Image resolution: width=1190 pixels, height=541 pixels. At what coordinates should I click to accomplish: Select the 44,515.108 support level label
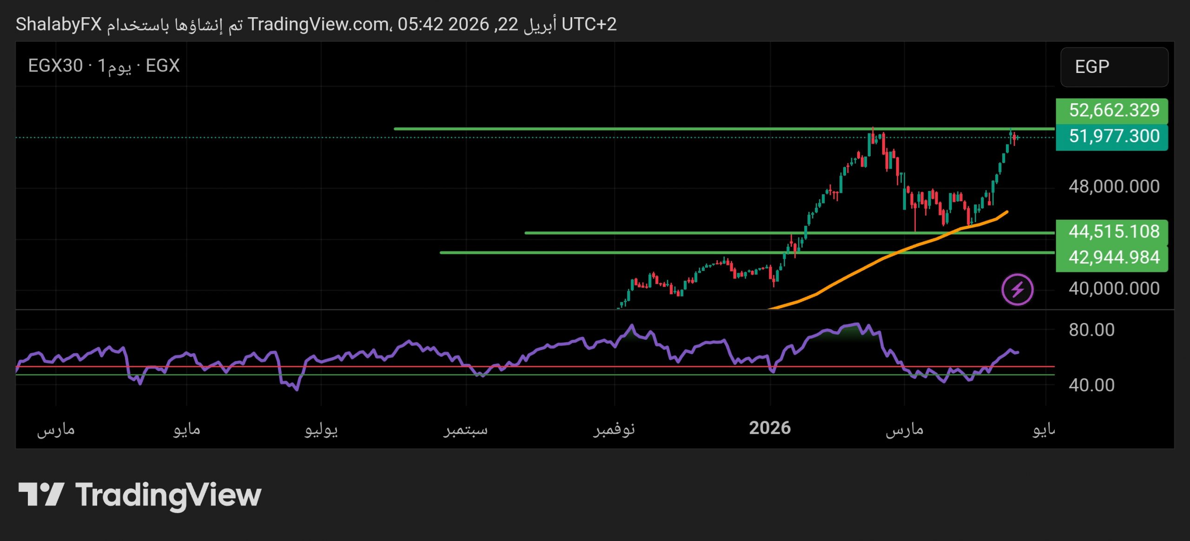(1111, 231)
